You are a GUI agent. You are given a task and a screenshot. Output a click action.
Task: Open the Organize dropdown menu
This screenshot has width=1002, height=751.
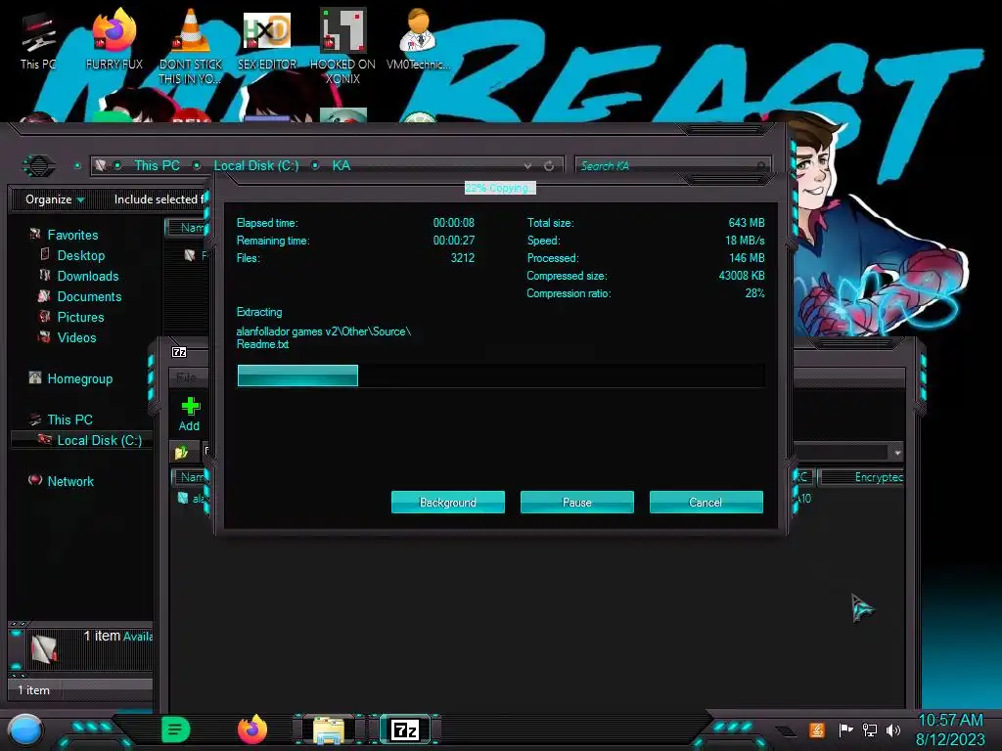coord(55,199)
